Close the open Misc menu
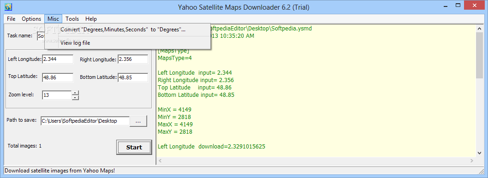 (x=53, y=18)
